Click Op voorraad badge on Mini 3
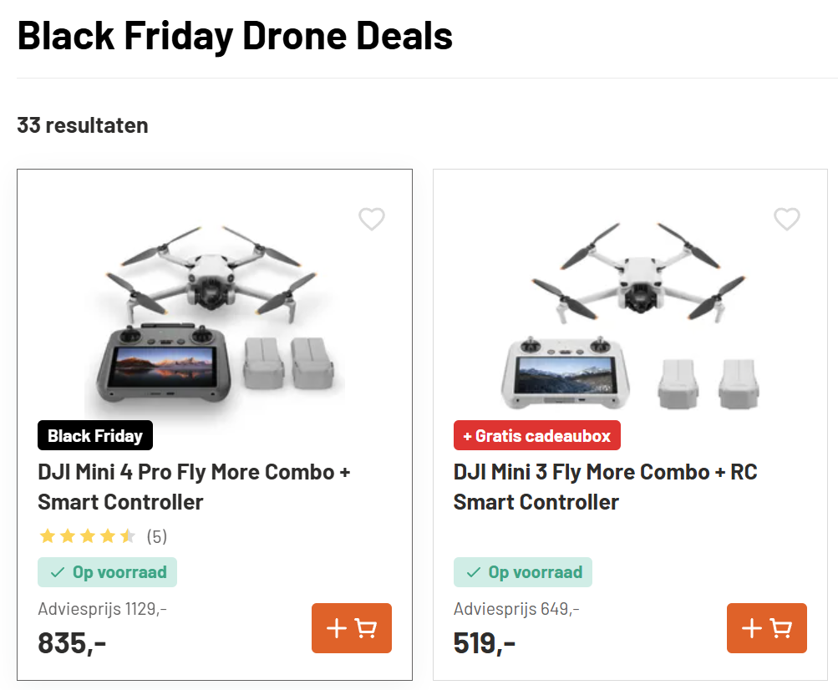Screen dimensions: 838x690 click(x=523, y=572)
